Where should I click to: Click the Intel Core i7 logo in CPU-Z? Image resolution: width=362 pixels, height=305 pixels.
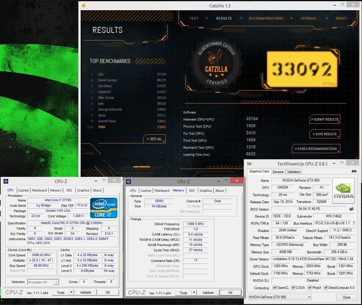click(x=104, y=208)
